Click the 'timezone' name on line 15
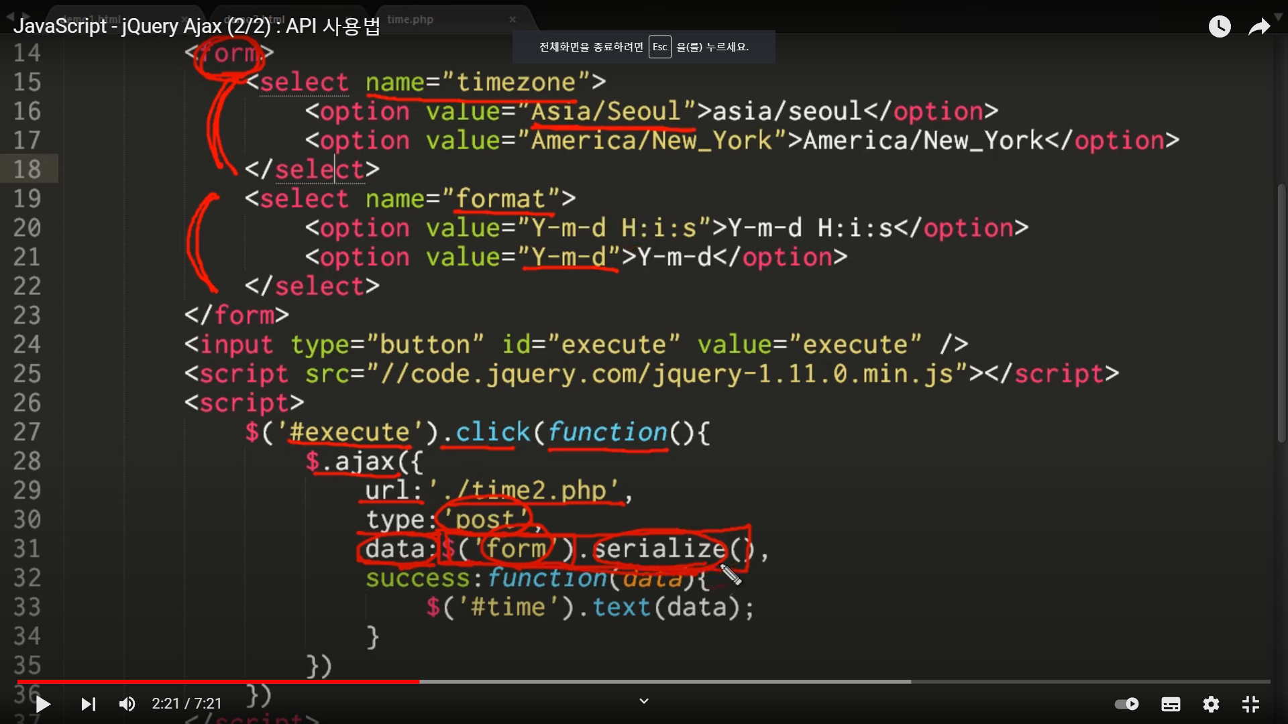The height and width of the screenshot is (724, 1288). pos(516,82)
